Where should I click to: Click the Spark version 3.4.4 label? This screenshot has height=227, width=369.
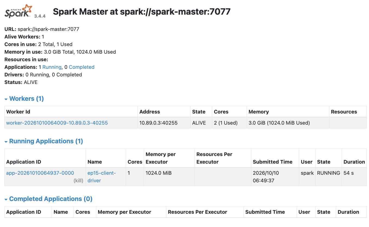click(x=40, y=16)
